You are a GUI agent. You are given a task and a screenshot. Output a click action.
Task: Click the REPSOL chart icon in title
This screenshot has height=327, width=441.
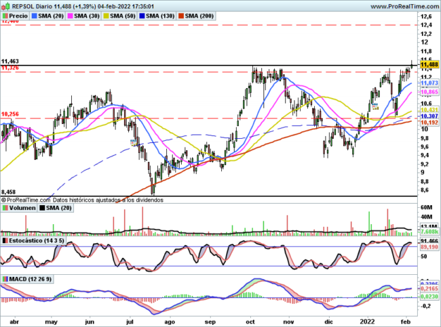[7, 5]
